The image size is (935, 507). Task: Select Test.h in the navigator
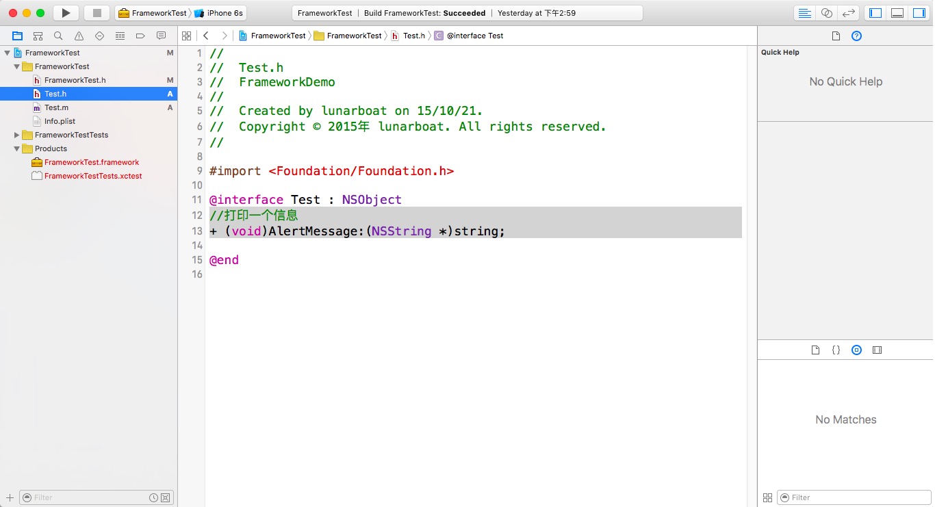click(89, 94)
